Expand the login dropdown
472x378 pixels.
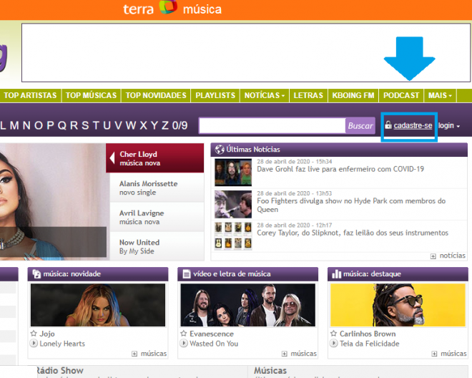tap(449, 126)
